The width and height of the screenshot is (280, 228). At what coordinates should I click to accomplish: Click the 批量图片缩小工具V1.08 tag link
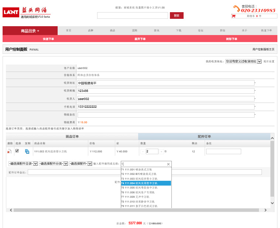coord(150,7)
